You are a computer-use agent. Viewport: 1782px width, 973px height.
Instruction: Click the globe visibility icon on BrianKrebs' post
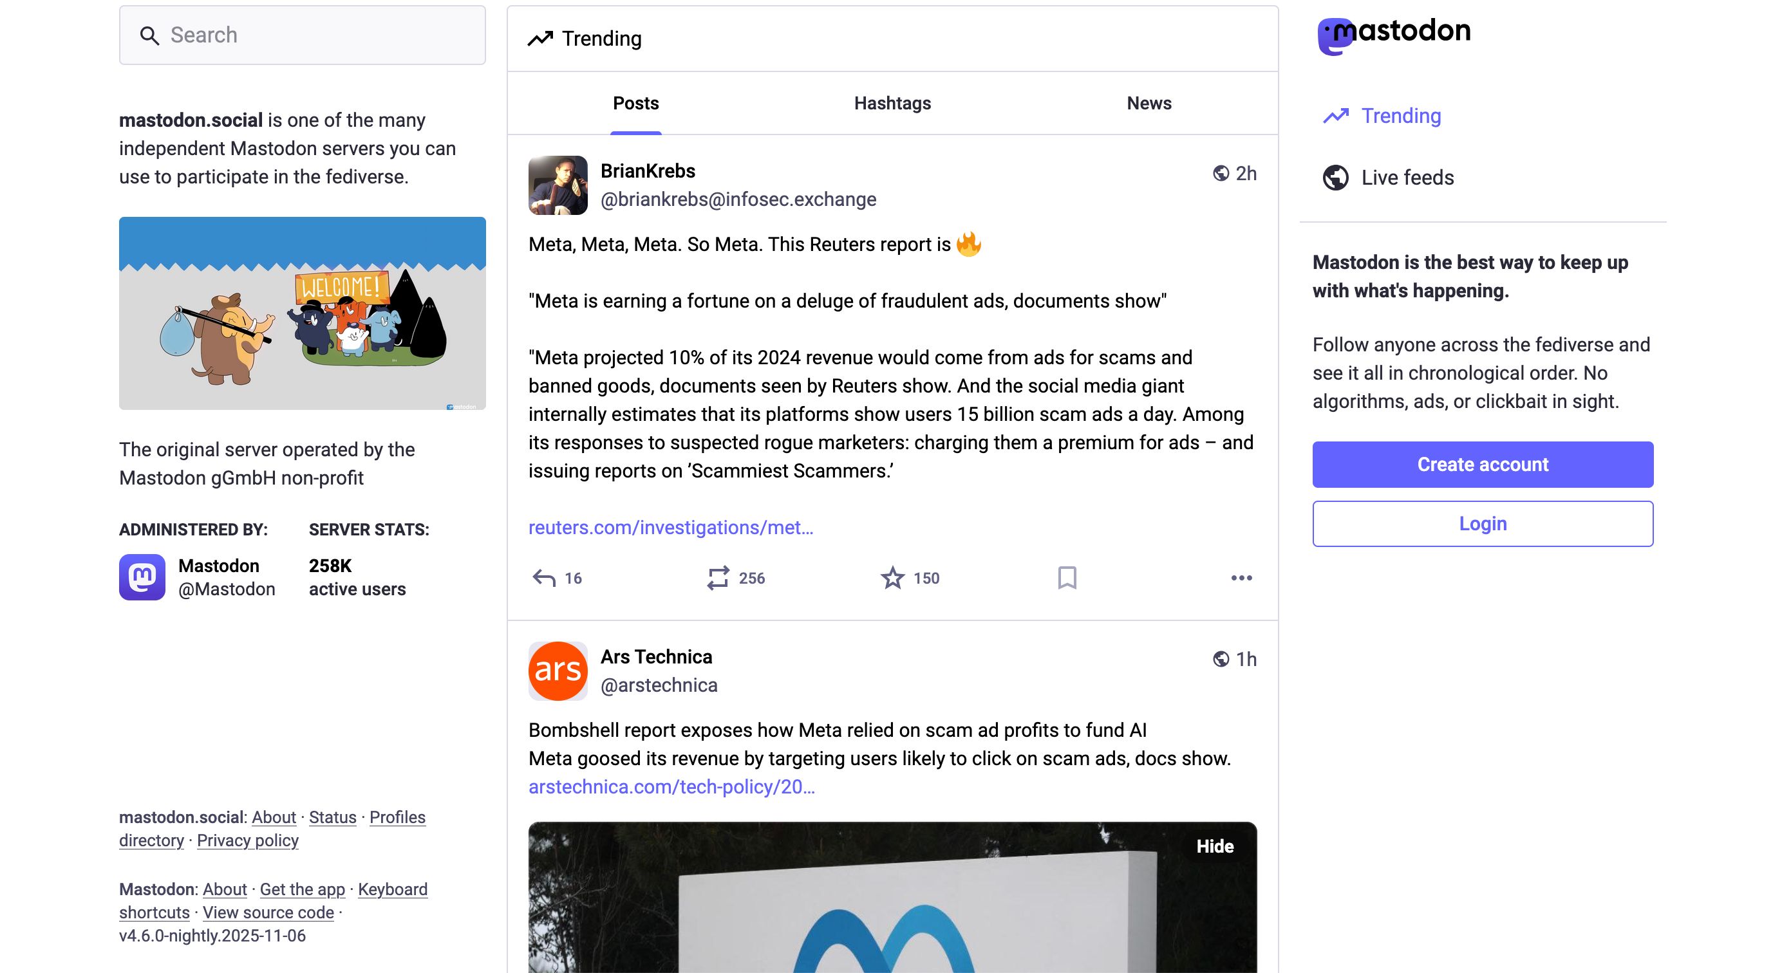point(1221,174)
